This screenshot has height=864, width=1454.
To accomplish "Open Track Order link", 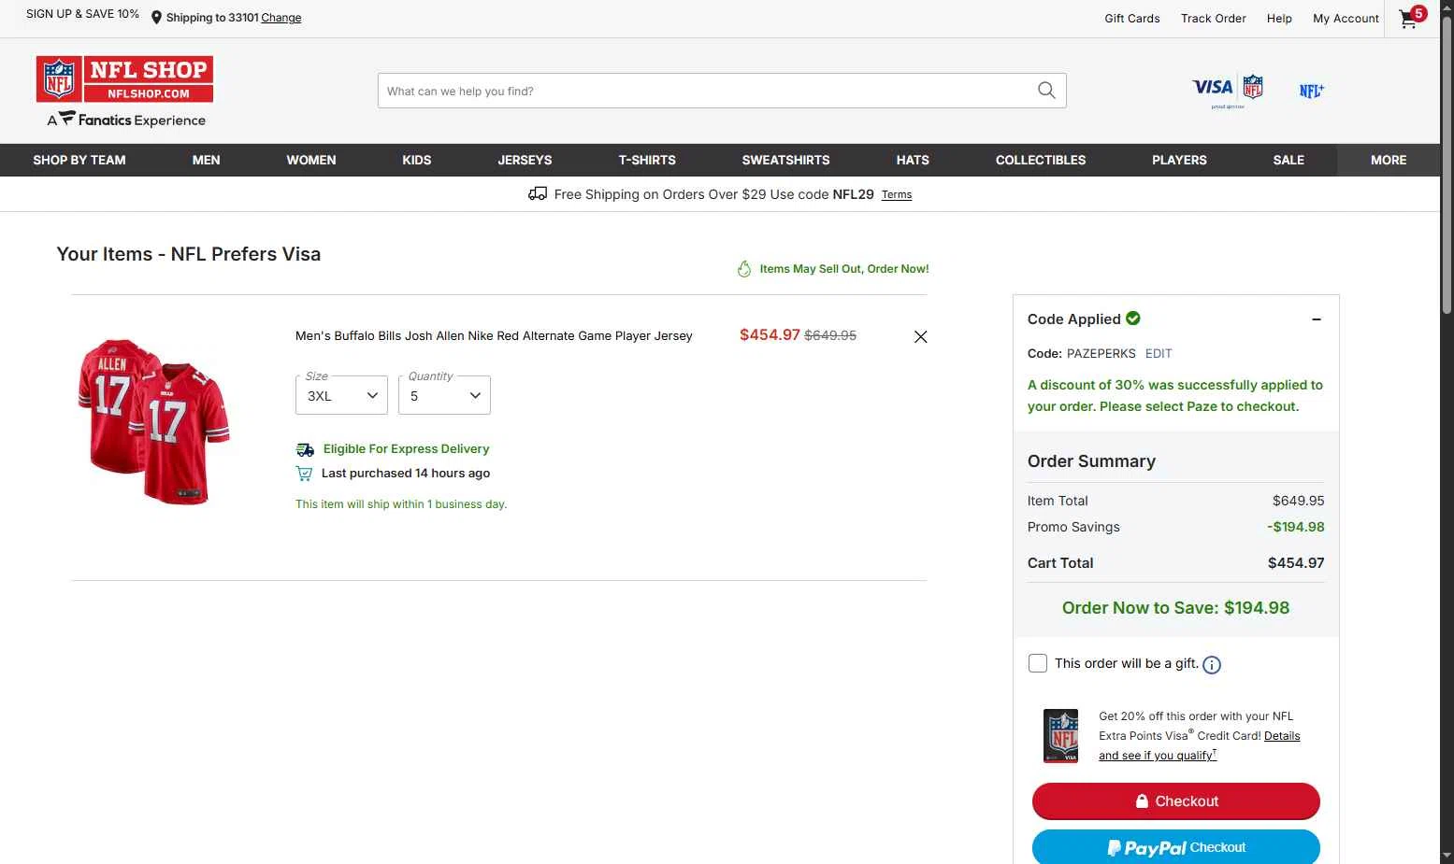I will [x=1214, y=19].
